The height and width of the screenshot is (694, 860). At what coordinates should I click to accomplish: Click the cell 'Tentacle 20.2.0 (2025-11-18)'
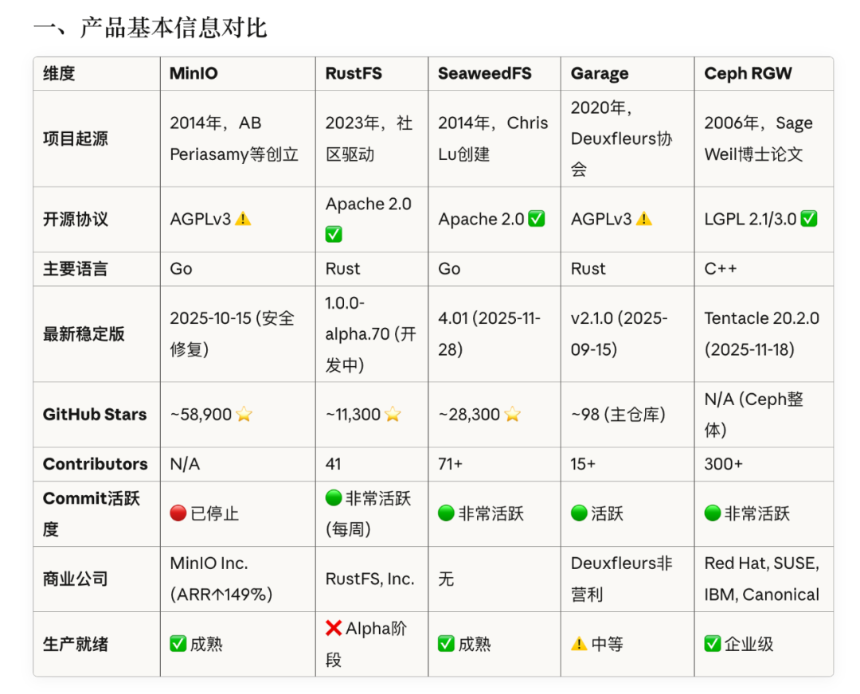[x=762, y=333]
